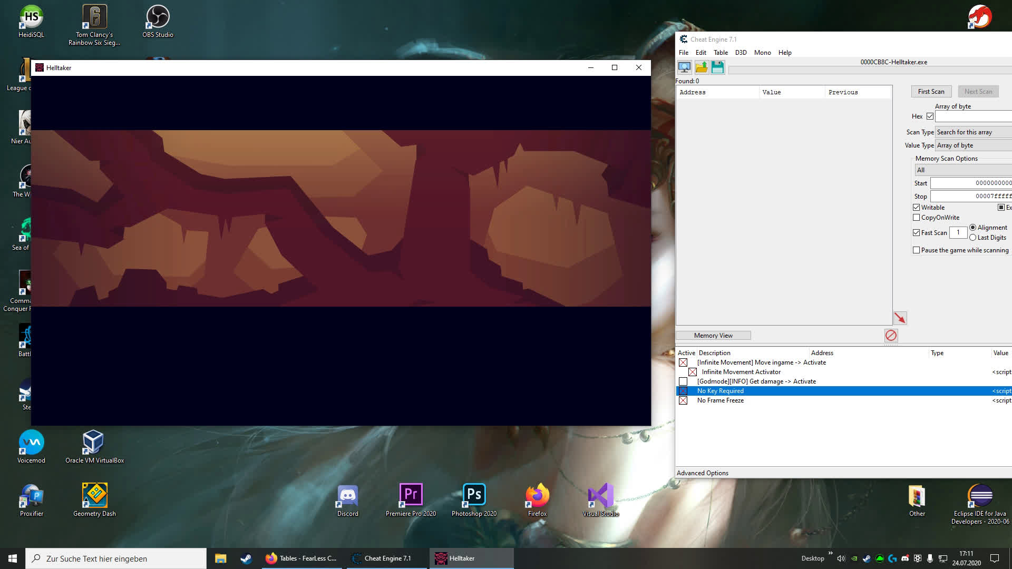Open the Scan Type dropdown
The image size is (1012, 569).
point(974,132)
